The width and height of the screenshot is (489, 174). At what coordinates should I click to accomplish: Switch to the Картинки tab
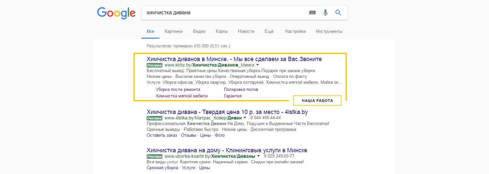(x=173, y=31)
